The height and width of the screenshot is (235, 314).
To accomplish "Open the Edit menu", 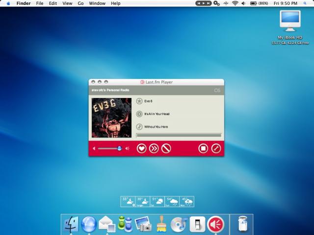I will tap(53, 3).
